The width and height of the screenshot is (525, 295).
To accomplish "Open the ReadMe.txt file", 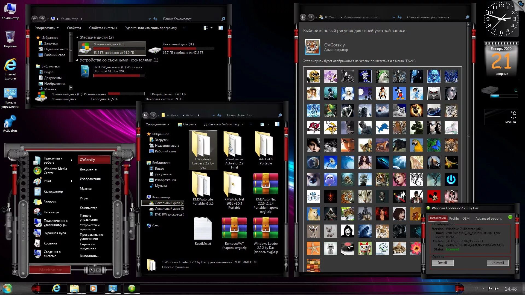I will click(x=203, y=231).
